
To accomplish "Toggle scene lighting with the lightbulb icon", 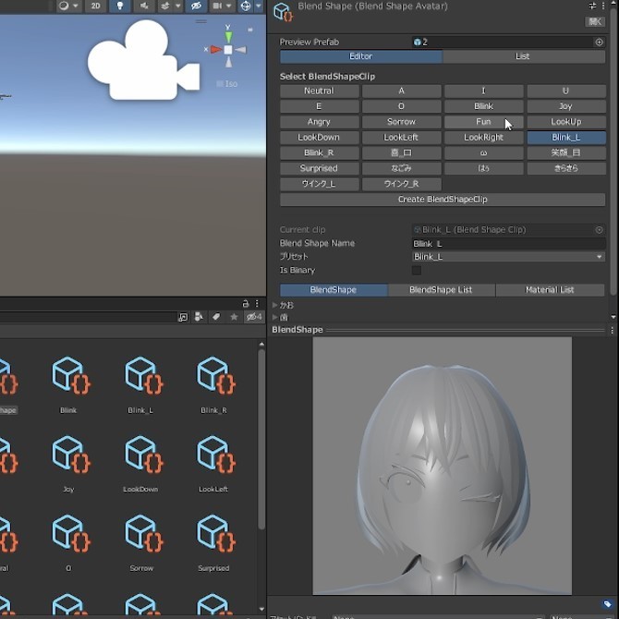I will [120, 6].
